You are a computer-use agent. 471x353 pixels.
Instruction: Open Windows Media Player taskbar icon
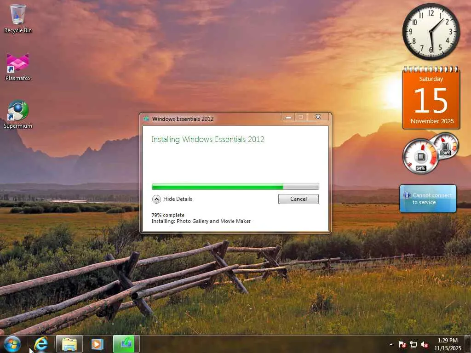pyautogui.click(x=97, y=344)
